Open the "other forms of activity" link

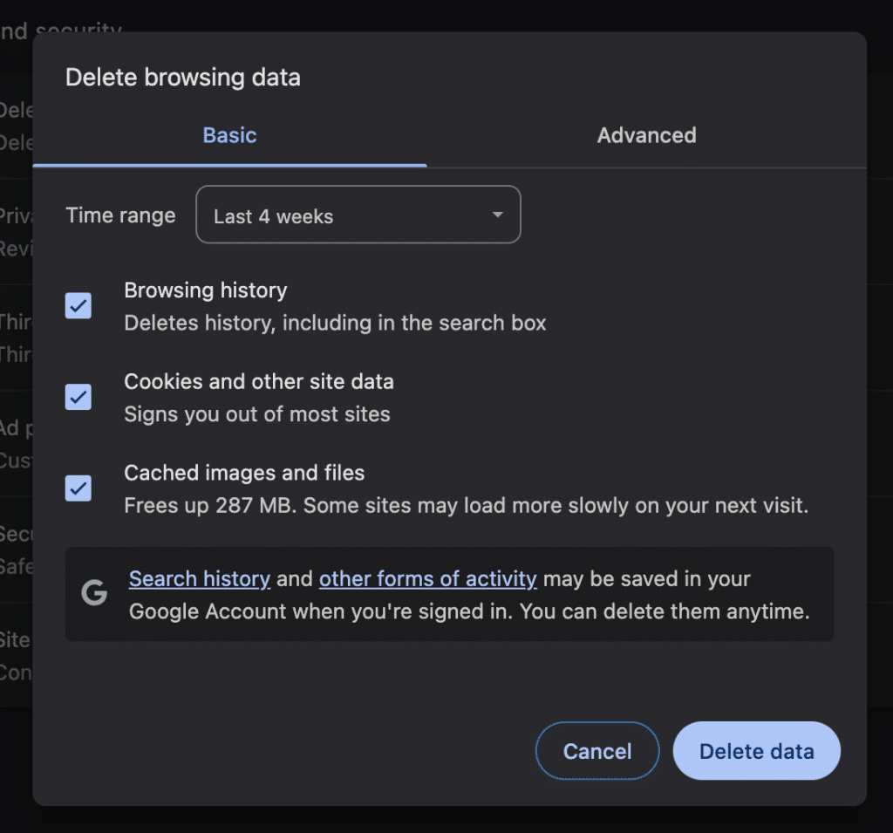click(427, 578)
